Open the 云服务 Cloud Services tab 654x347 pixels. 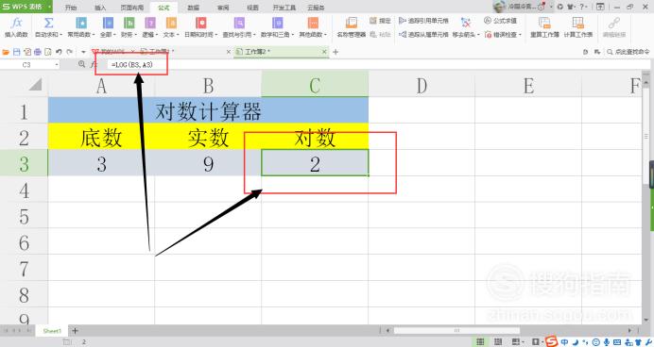(x=316, y=8)
